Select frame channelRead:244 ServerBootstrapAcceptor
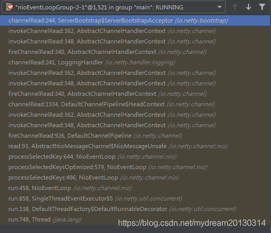Screen dimensions: 271x233 click(135, 20)
